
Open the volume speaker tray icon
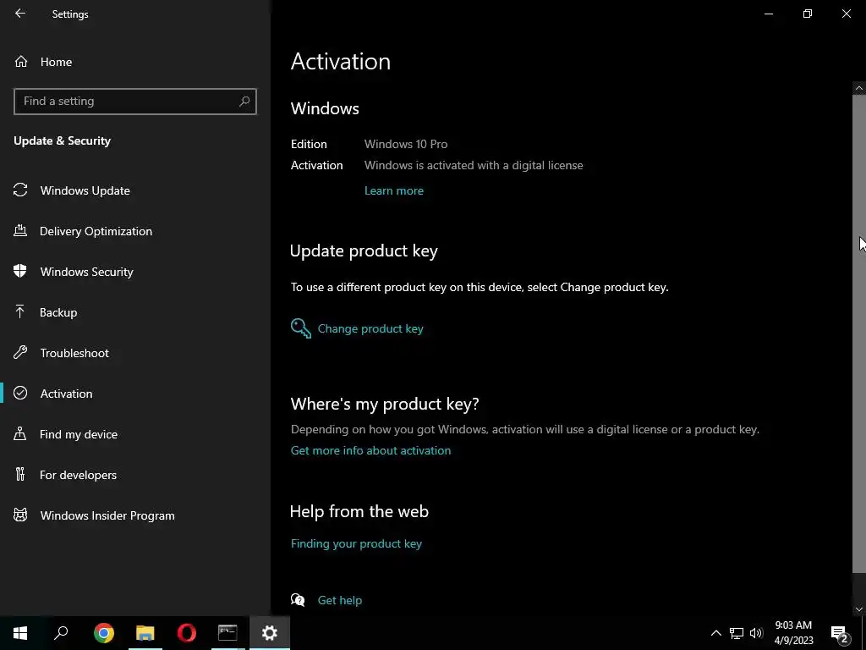[x=756, y=633]
